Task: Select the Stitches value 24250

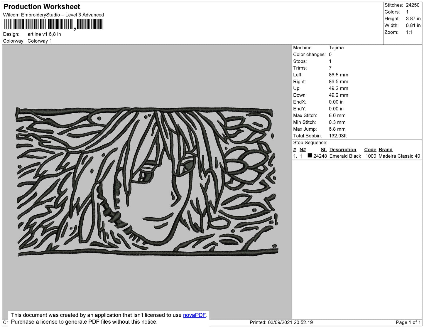Action: (413, 5)
